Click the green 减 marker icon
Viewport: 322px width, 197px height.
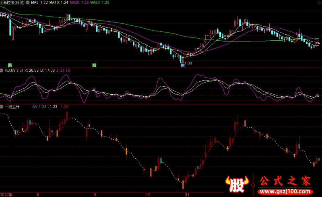(94, 64)
